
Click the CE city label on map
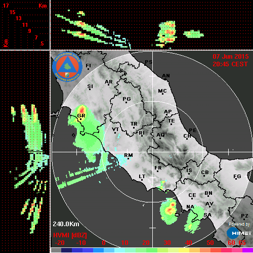coord(192,195)
